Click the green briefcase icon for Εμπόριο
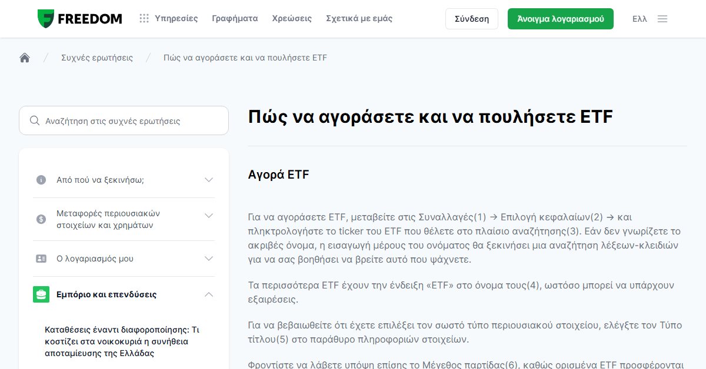The height and width of the screenshot is (369, 706). (41, 294)
